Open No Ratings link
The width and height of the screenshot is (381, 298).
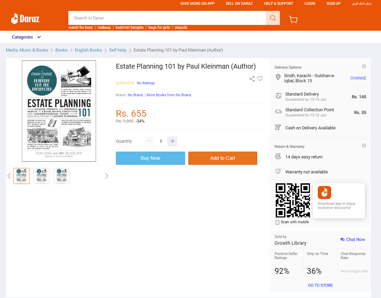point(146,83)
